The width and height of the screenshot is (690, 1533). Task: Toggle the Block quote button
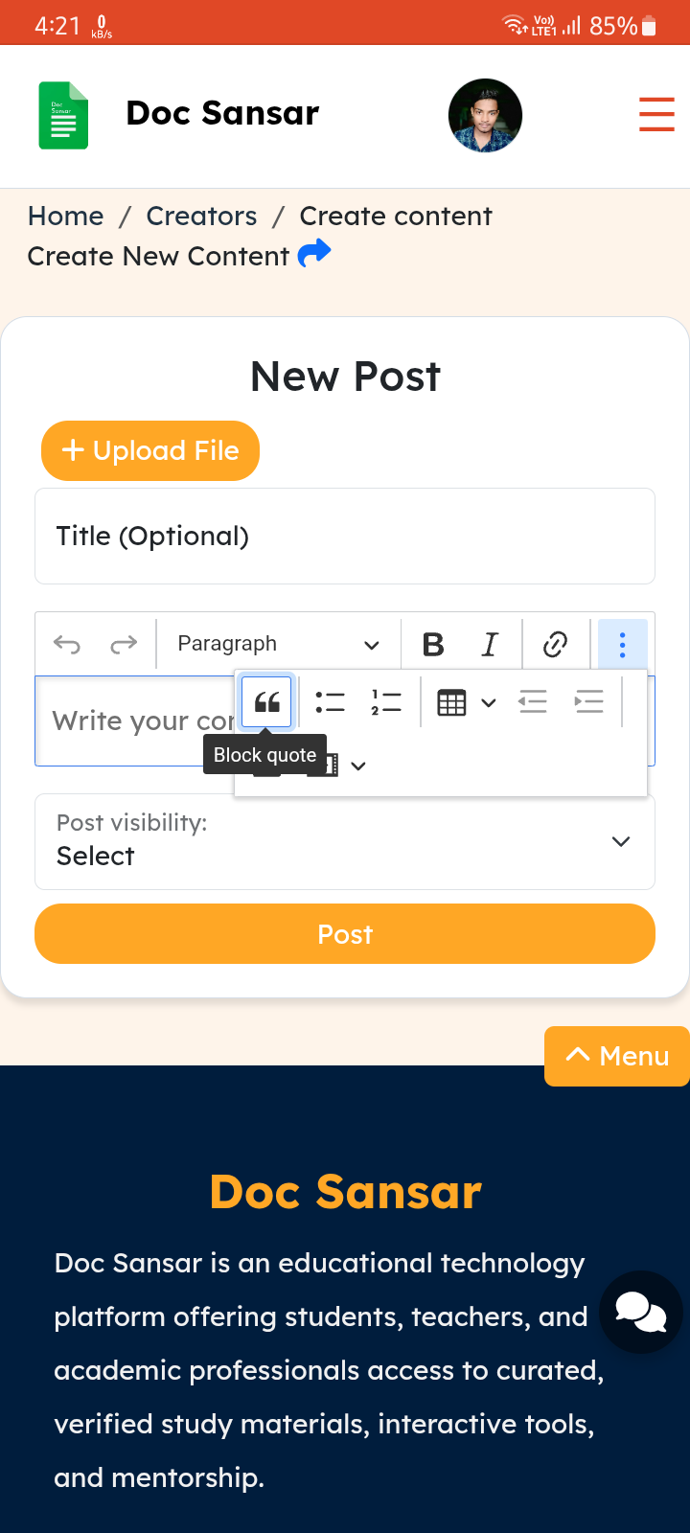coord(267,702)
